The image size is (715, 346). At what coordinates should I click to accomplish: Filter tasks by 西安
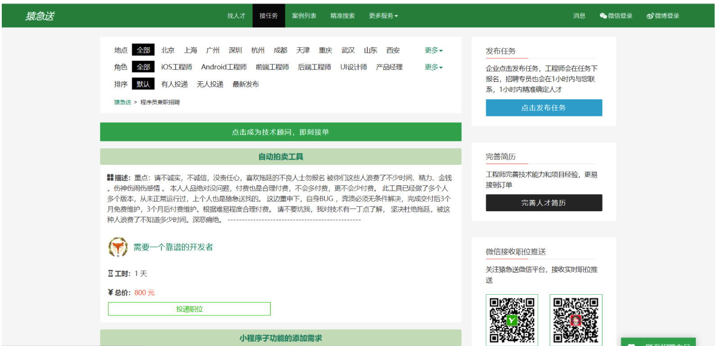click(x=393, y=50)
